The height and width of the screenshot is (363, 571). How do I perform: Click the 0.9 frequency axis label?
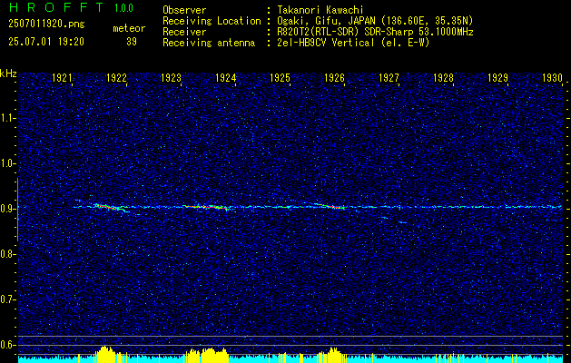point(8,209)
